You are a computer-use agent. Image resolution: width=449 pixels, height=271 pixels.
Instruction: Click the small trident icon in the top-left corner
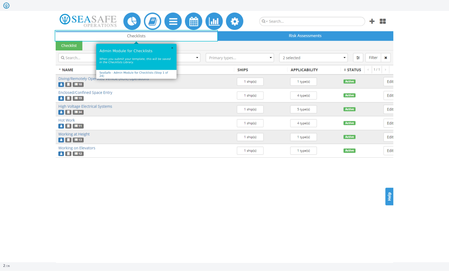coord(6,6)
